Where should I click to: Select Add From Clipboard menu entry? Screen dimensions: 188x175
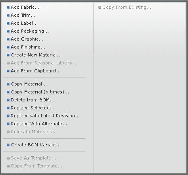point(36,71)
